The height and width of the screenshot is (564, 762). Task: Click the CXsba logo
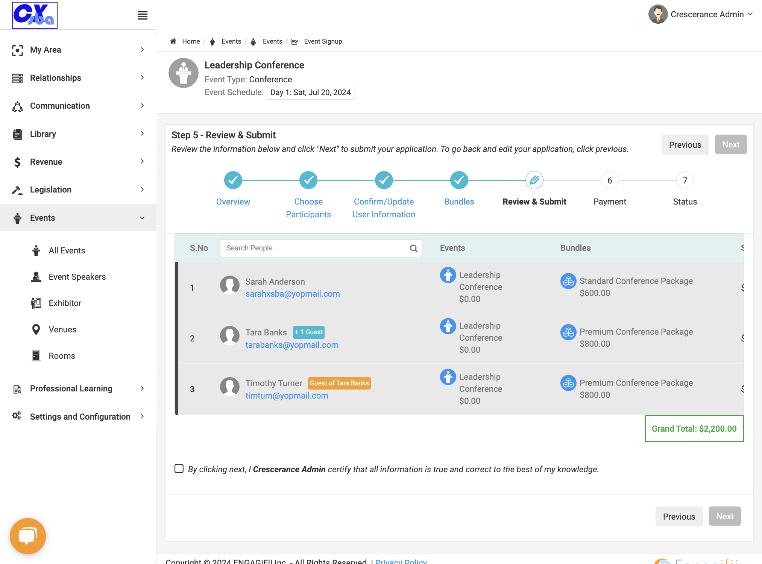(x=35, y=15)
